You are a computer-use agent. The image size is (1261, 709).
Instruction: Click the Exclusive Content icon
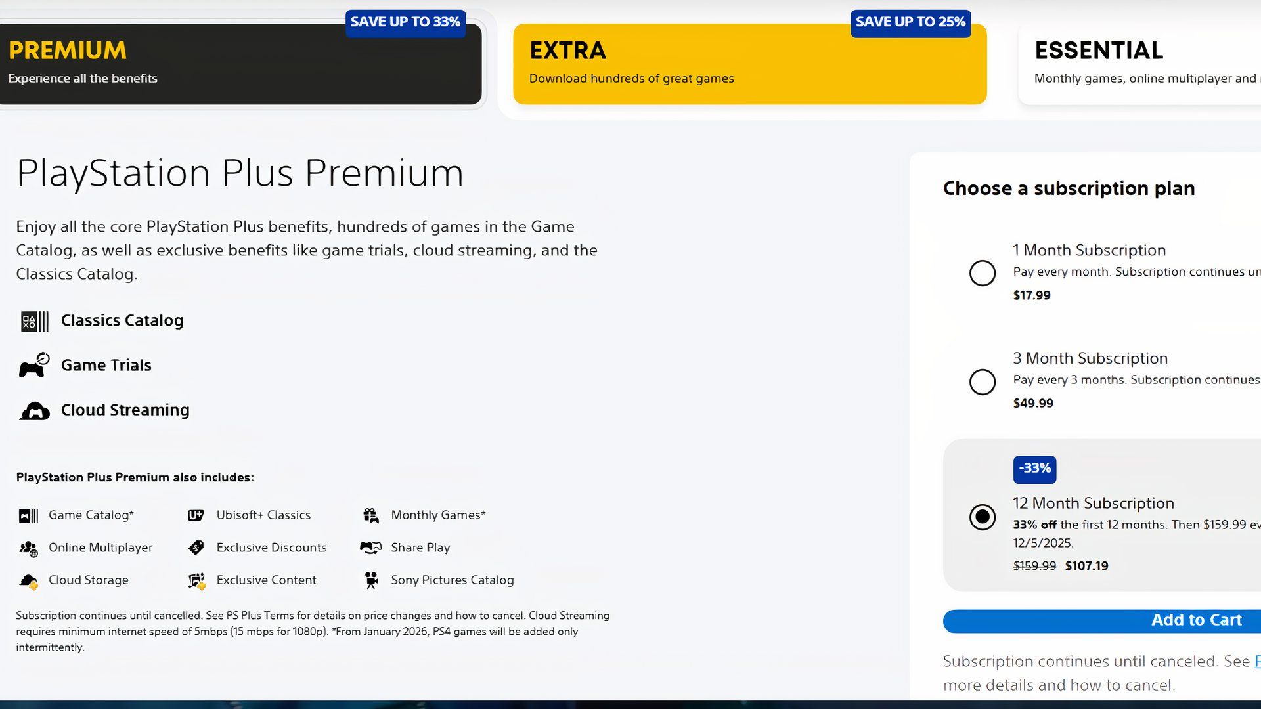196,581
